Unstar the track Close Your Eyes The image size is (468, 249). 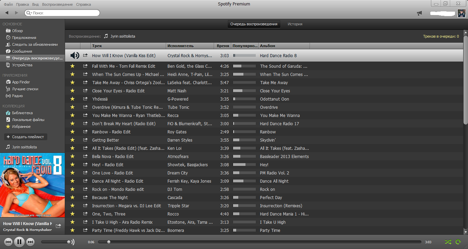click(72, 91)
